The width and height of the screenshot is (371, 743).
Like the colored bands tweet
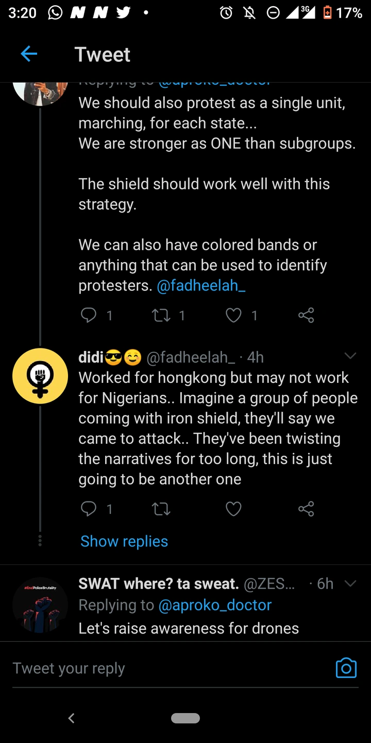233,315
